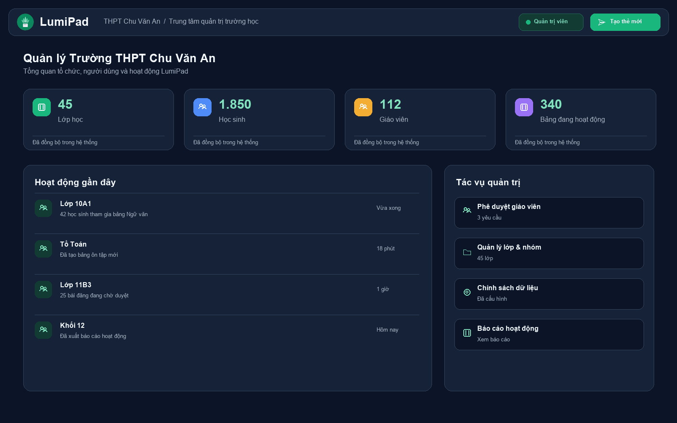Click the group icon beside Lớp 11B3
The height and width of the screenshot is (423, 677).
[x=43, y=289]
